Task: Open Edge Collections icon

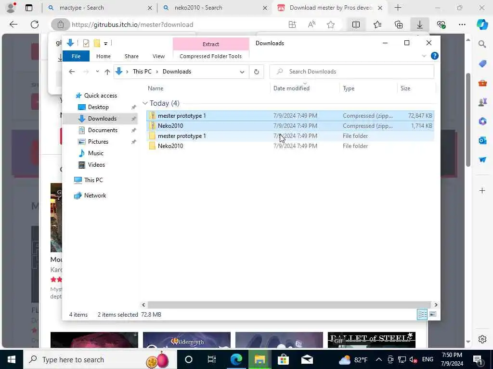Action: (399, 25)
